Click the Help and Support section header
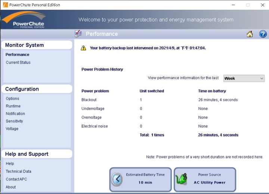This screenshot has width=269, height=194. tap(37, 154)
